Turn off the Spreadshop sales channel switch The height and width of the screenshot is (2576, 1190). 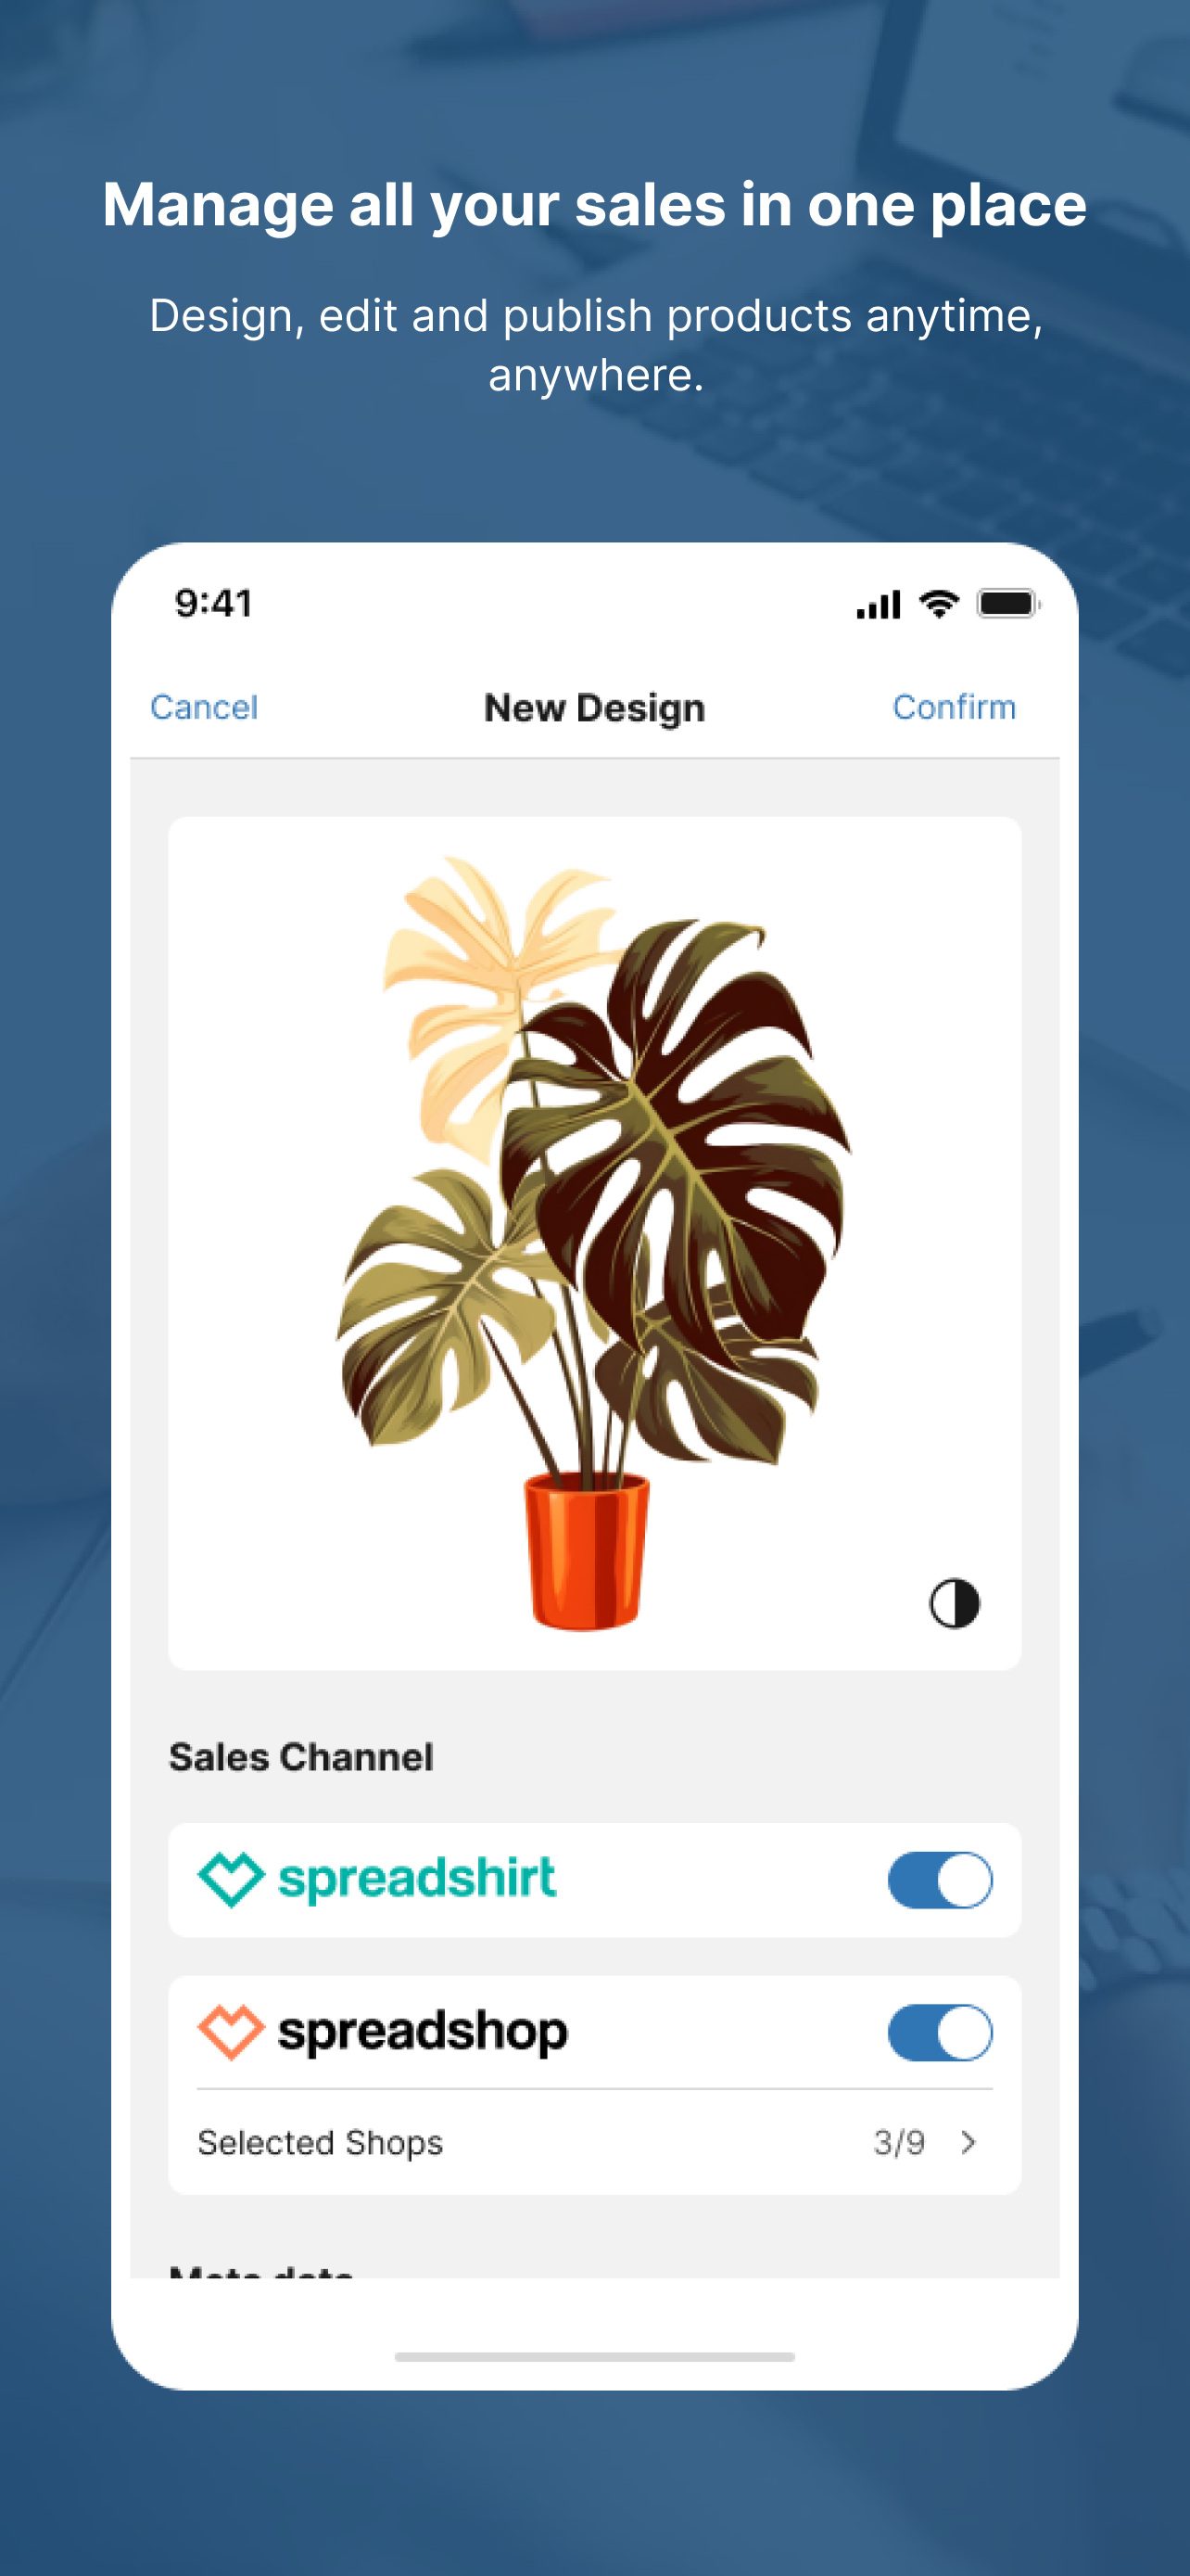point(940,2033)
